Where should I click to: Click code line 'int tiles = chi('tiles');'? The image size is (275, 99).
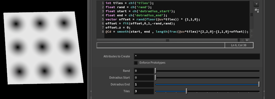(x=130, y=3)
